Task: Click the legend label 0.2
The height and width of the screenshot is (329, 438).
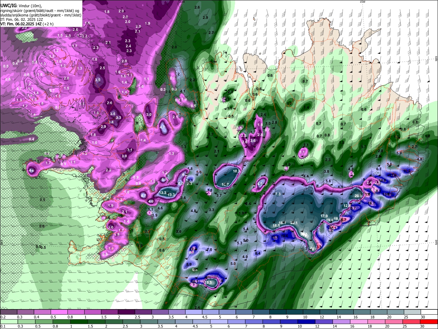Action: click(3, 317)
